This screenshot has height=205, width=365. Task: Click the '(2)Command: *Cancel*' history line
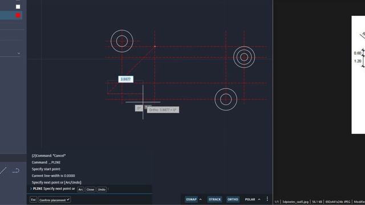click(x=48, y=155)
